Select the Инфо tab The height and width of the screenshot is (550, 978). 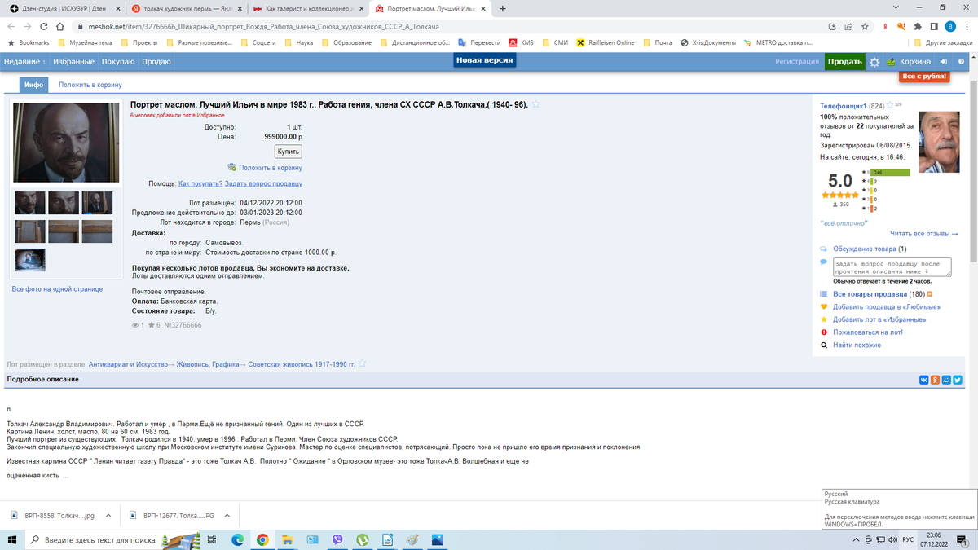pyautogui.click(x=33, y=85)
